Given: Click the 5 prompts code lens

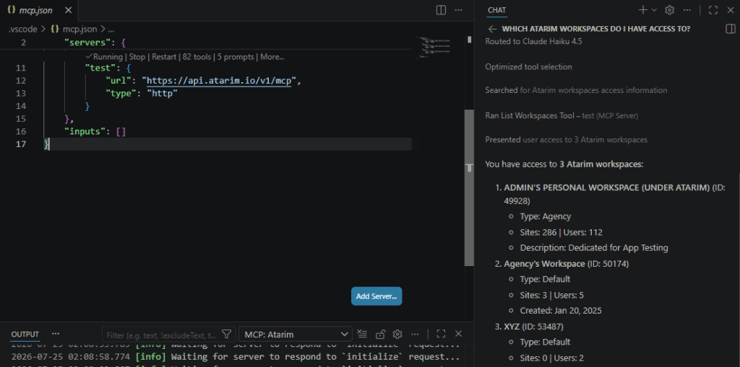Looking at the screenshot, I should point(236,57).
